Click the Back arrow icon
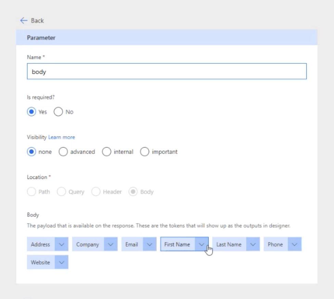334x299 pixels. 24,21
